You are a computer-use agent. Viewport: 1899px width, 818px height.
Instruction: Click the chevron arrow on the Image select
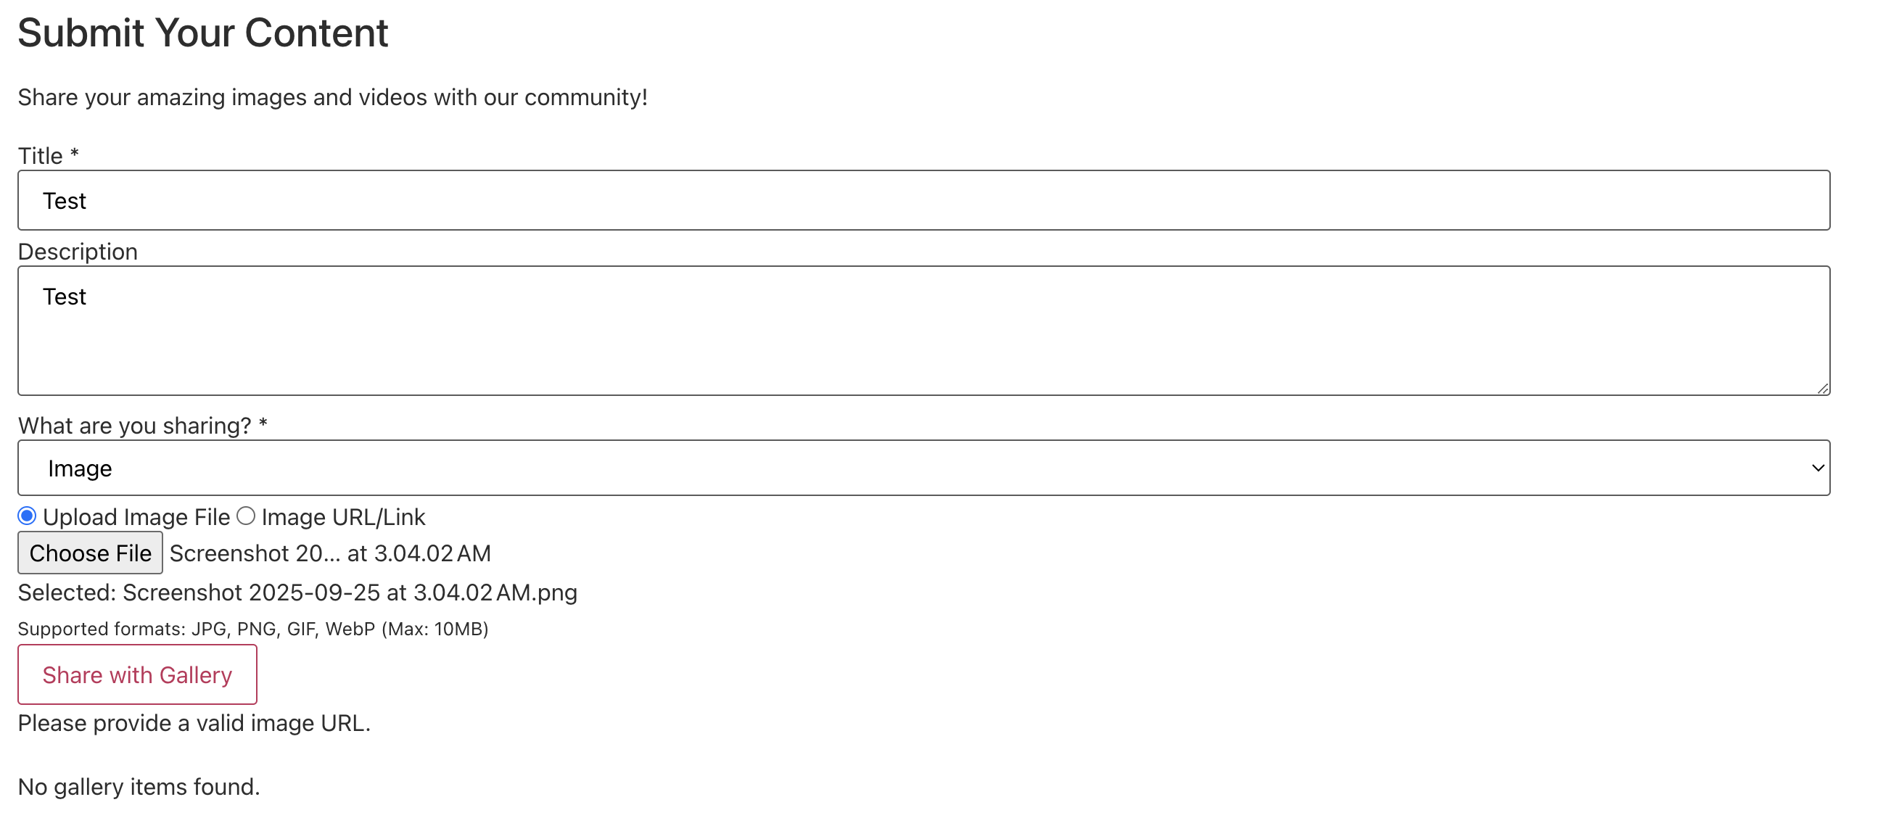click(1817, 468)
